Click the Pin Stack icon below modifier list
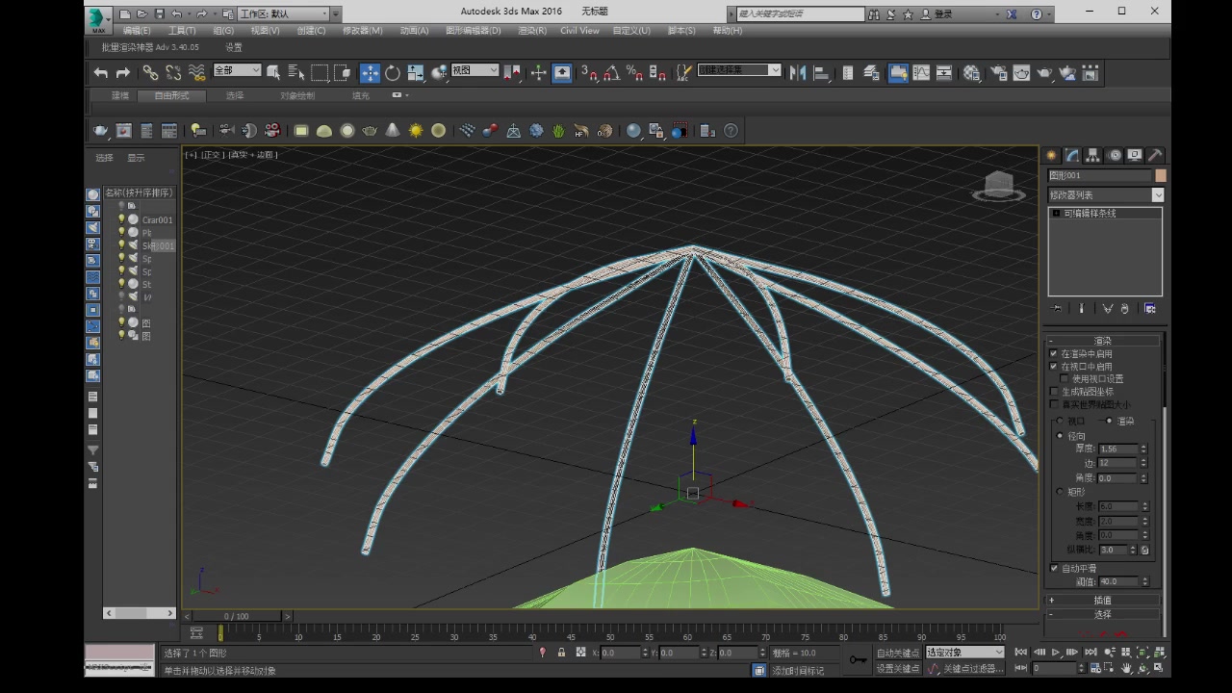The height and width of the screenshot is (693, 1232). coord(1057,309)
